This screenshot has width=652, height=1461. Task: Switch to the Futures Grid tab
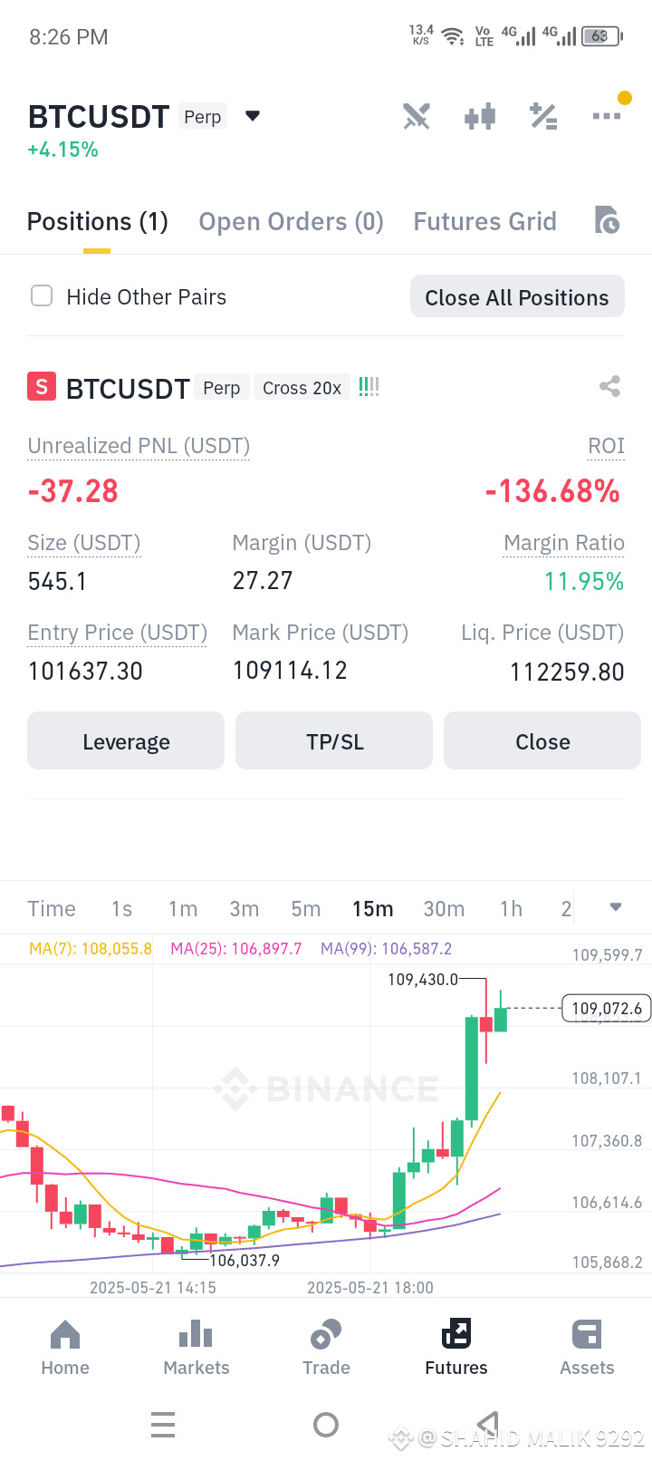coord(484,222)
